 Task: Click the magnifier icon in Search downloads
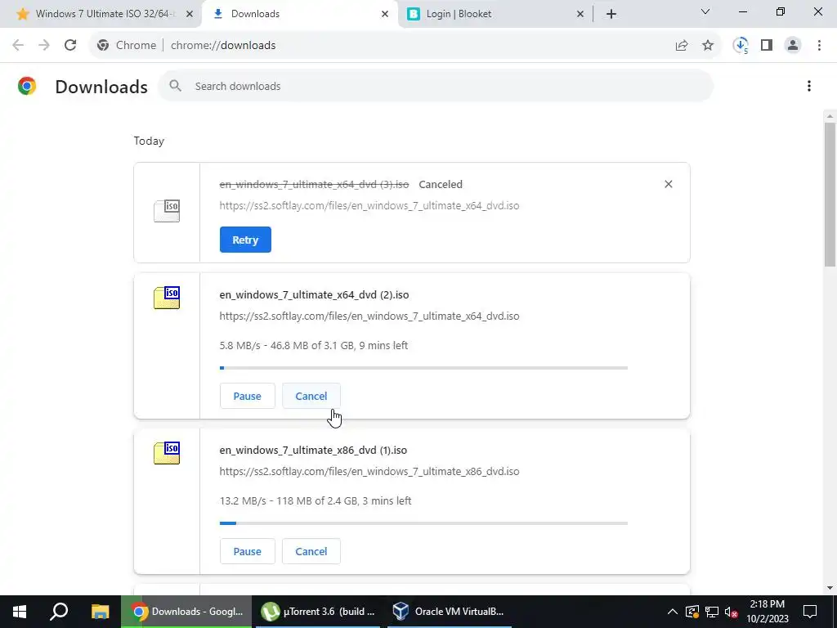175,85
